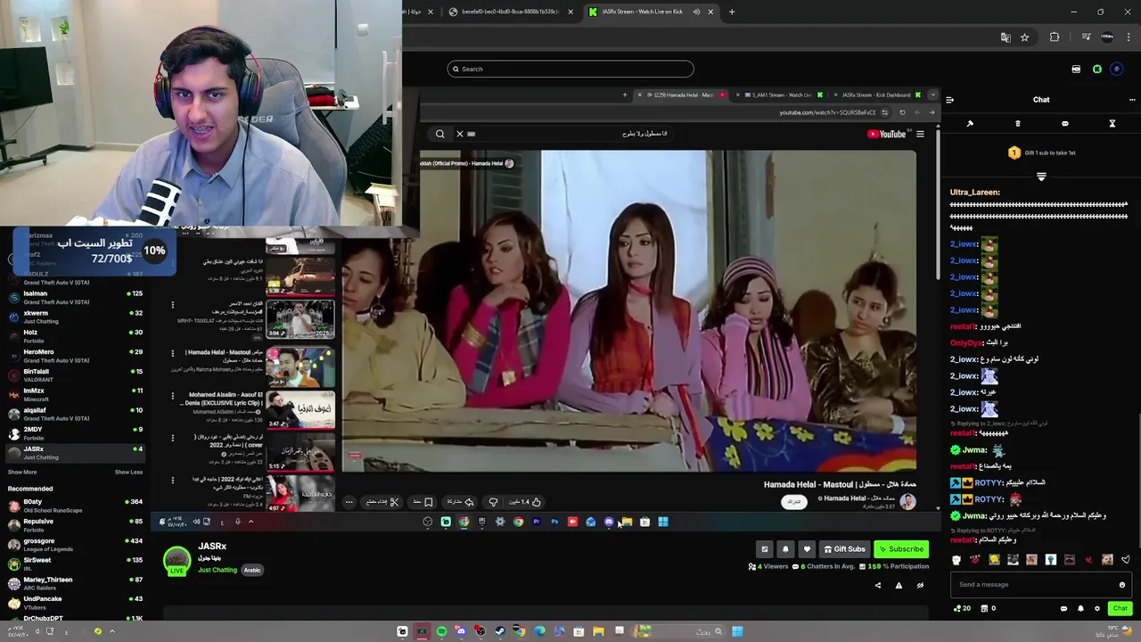Select isalman channel in sidebar
The height and width of the screenshot is (642, 1141).
coord(75,298)
